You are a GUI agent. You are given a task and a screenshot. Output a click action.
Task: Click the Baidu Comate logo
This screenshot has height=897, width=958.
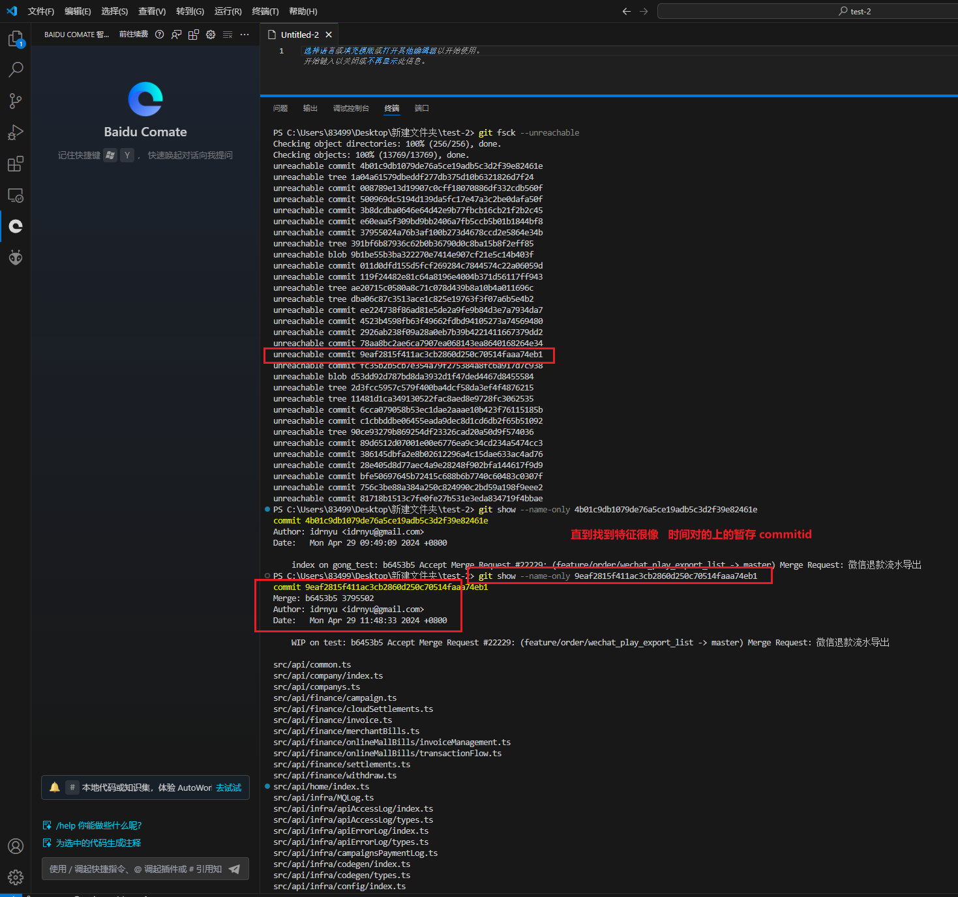145,99
